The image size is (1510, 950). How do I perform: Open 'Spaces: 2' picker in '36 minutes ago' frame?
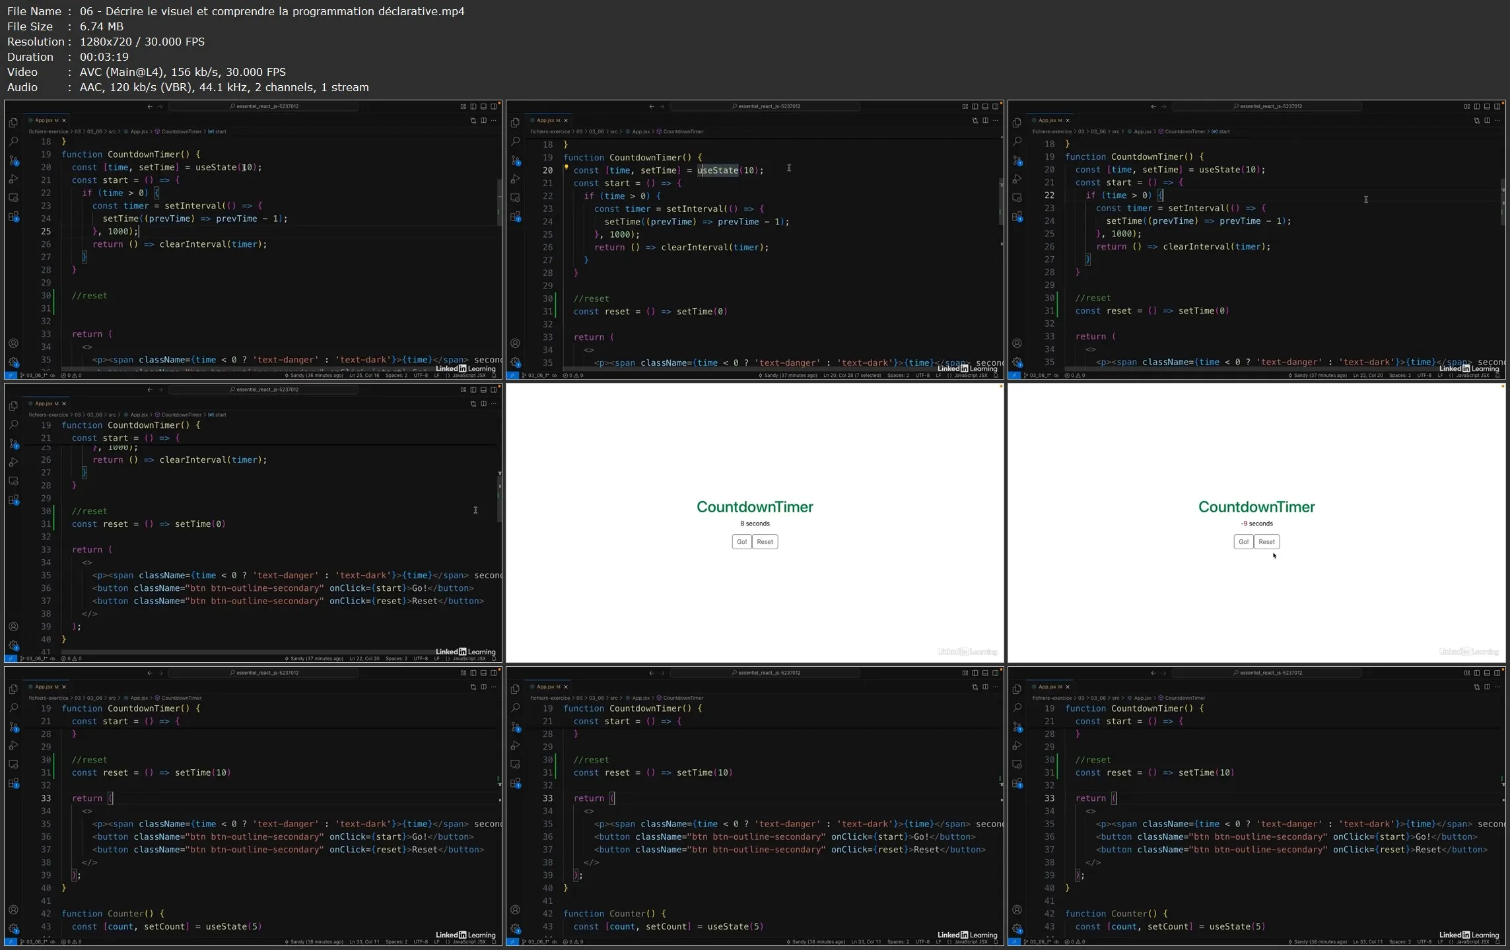coord(396,376)
